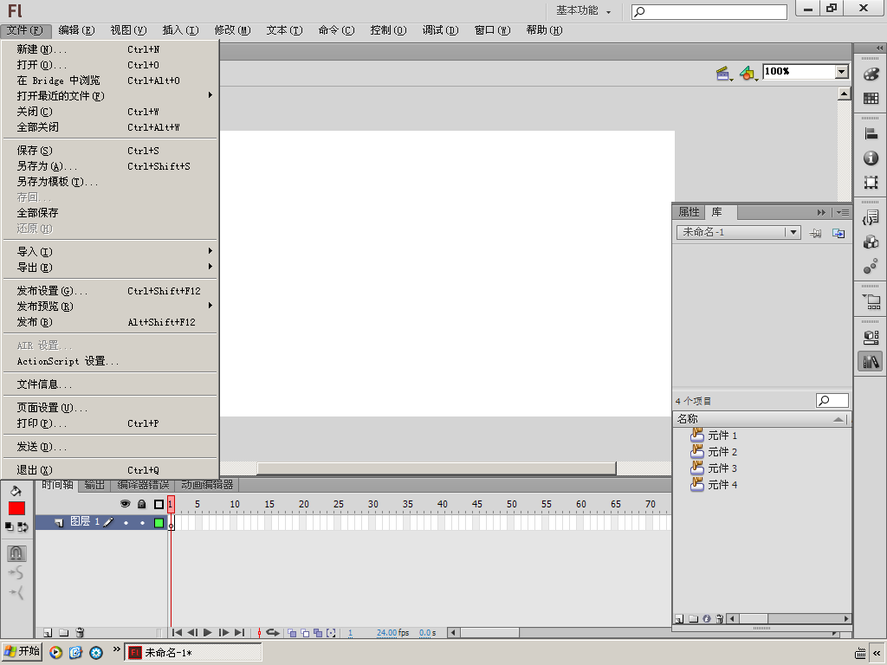This screenshot has height=665, width=887.
Task: Click the New Library Panel icon
Action: [838, 233]
